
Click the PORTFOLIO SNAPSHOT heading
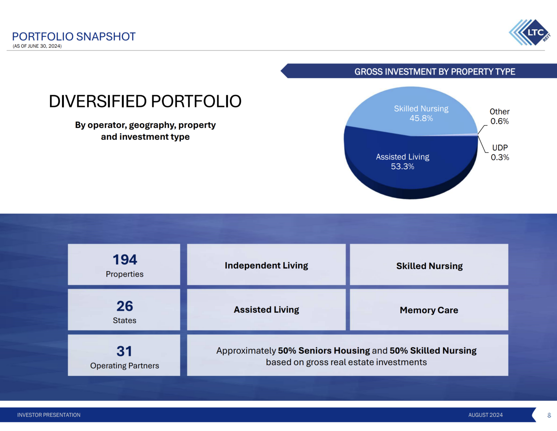74,36
